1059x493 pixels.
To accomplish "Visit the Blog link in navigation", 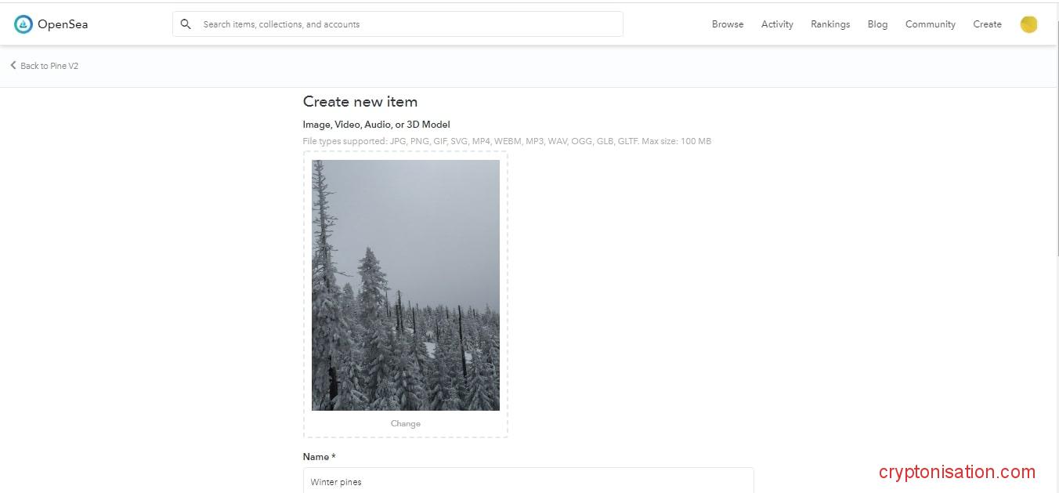I will tap(877, 24).
